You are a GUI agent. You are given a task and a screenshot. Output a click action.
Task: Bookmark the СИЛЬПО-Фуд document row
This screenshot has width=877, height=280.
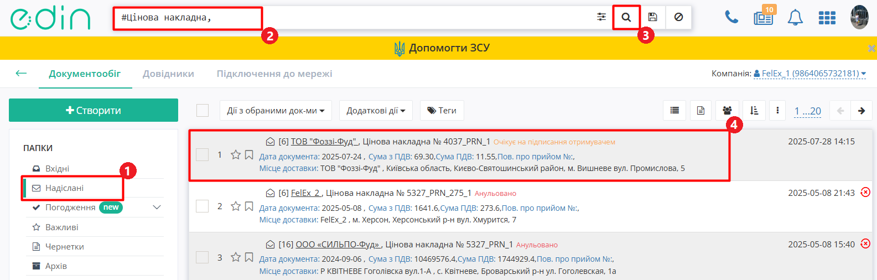click(249, 257)
